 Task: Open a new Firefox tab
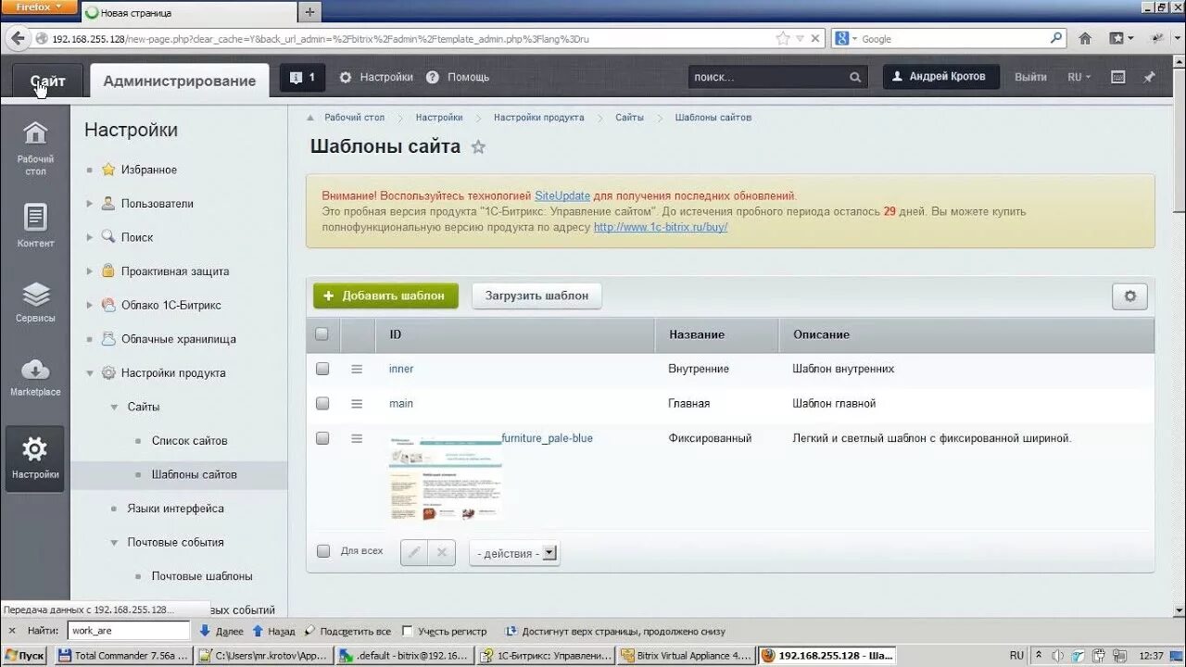pyautogui.click(x=309, y=12)
